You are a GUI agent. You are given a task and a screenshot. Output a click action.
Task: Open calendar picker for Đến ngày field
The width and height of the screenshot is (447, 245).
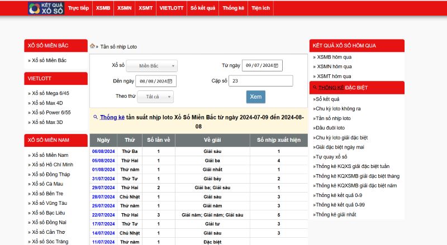pos(170,81)
